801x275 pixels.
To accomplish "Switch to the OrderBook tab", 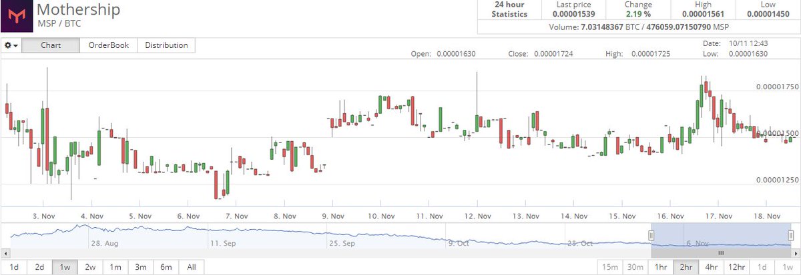I will click(x=108, y=45).
